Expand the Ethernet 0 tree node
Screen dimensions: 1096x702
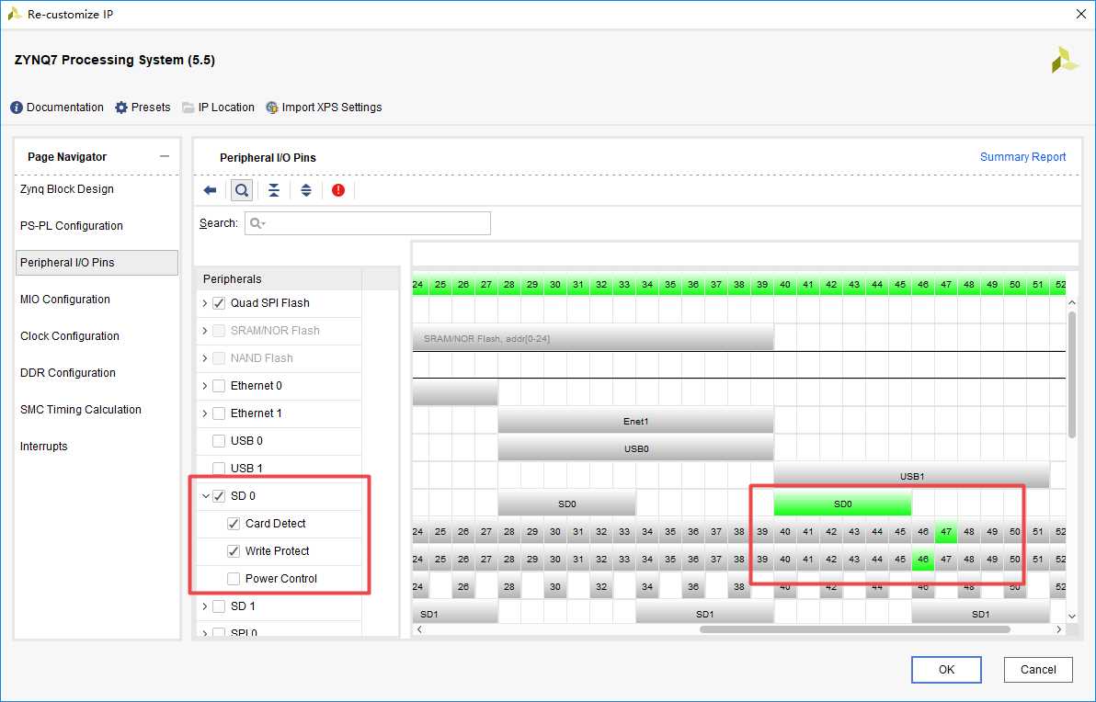click(x=205, y=386)
